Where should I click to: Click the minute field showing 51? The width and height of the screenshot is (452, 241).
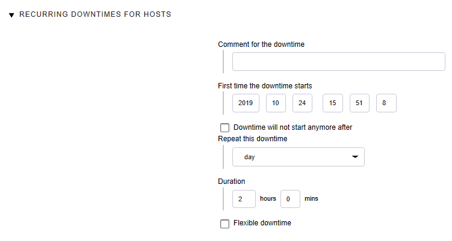[x=359, y=103]
